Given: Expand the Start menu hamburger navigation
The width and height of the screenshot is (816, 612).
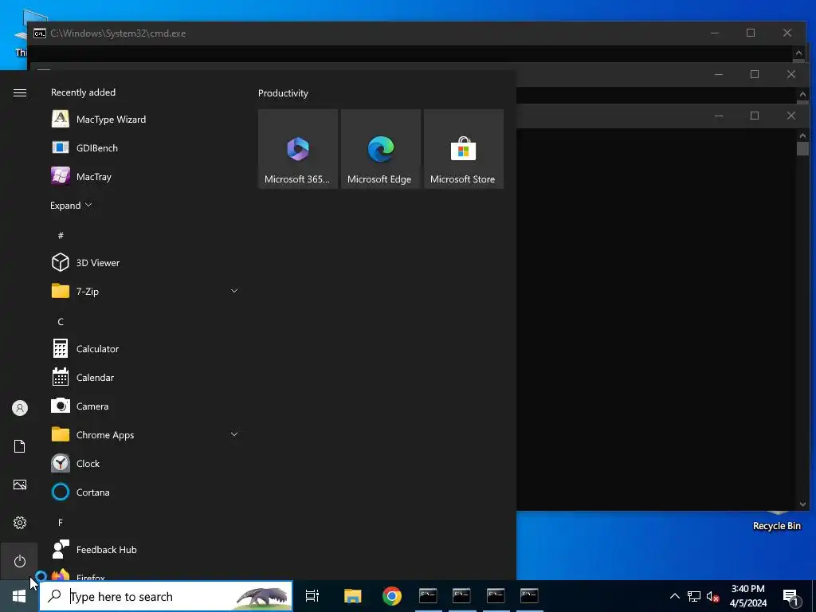Looking at the screenshot, I should pyautogui.click(x=20, y=92).
